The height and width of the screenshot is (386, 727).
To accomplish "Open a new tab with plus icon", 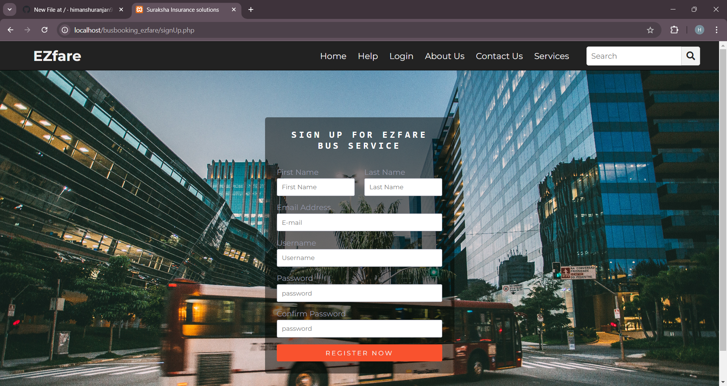I will [251, 9].
